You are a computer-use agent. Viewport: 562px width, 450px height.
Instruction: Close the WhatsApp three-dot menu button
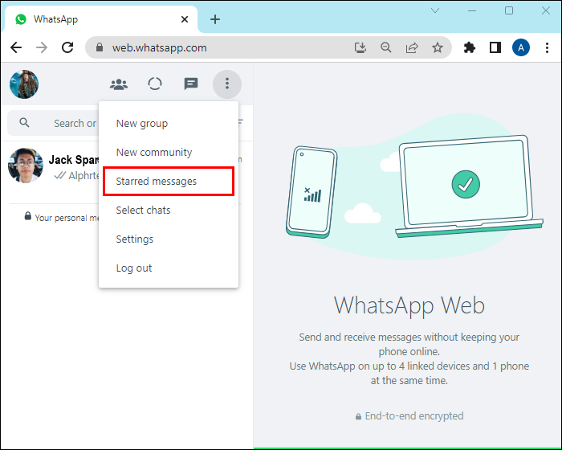pos(227,84)
